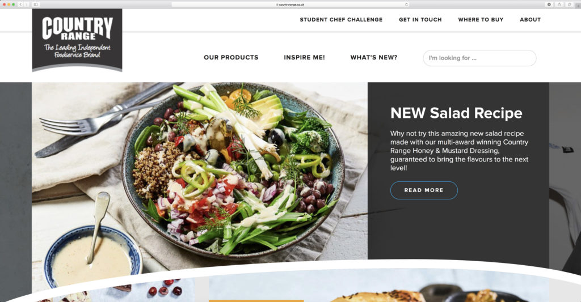The height and width of the screenshot is (302, 581).
Task: Click the countryrange.co.uk address bar
Action: [x=290, y=5]
